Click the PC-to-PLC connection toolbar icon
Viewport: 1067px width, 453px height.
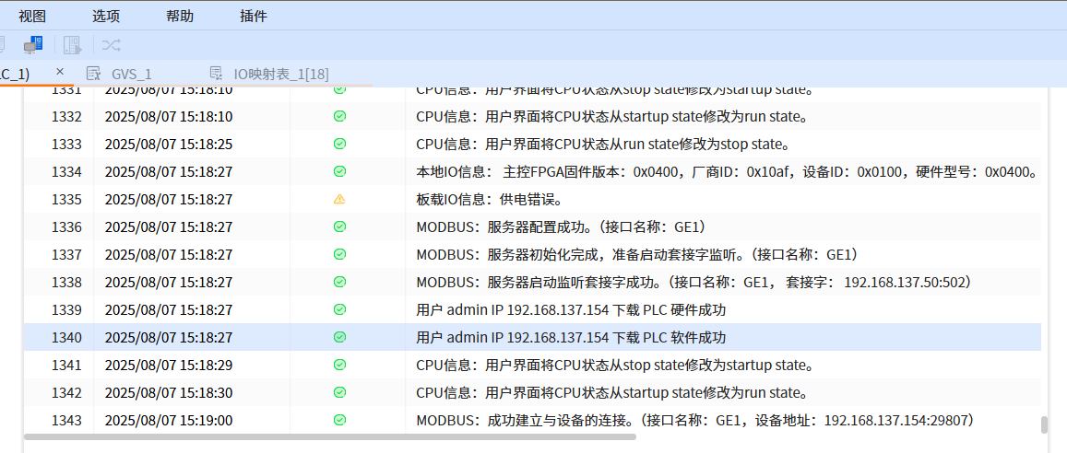point(33,44)
